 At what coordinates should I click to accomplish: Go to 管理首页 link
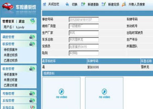[x=8, y=21]
